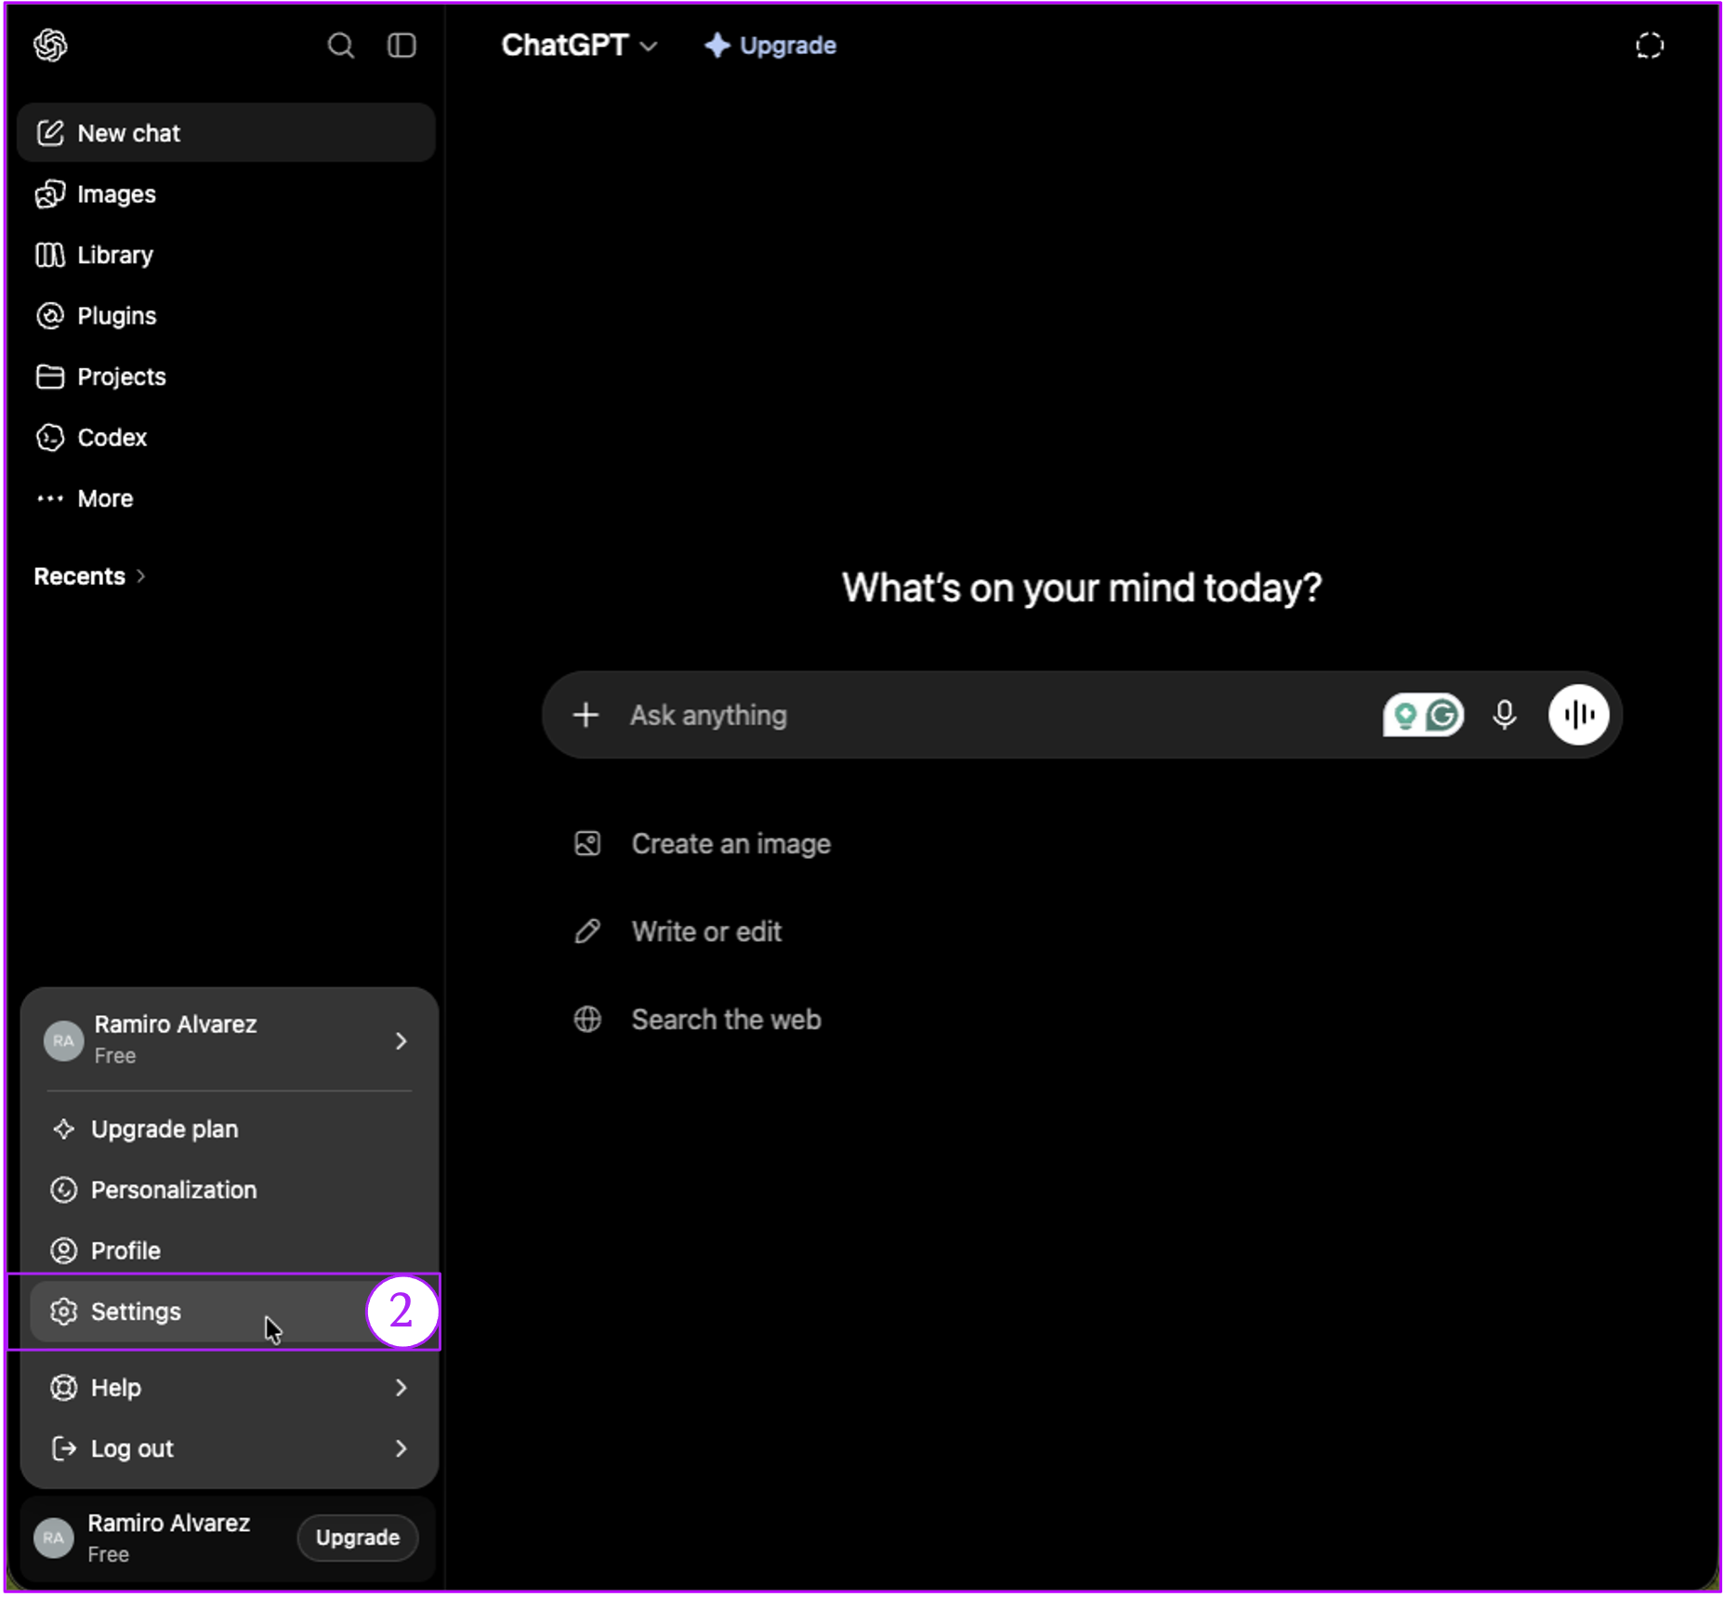The height and width of the screenshot is (1597, 1725).
Task: Expand the Log out submenu chevron
Action: pos(401,1448)
